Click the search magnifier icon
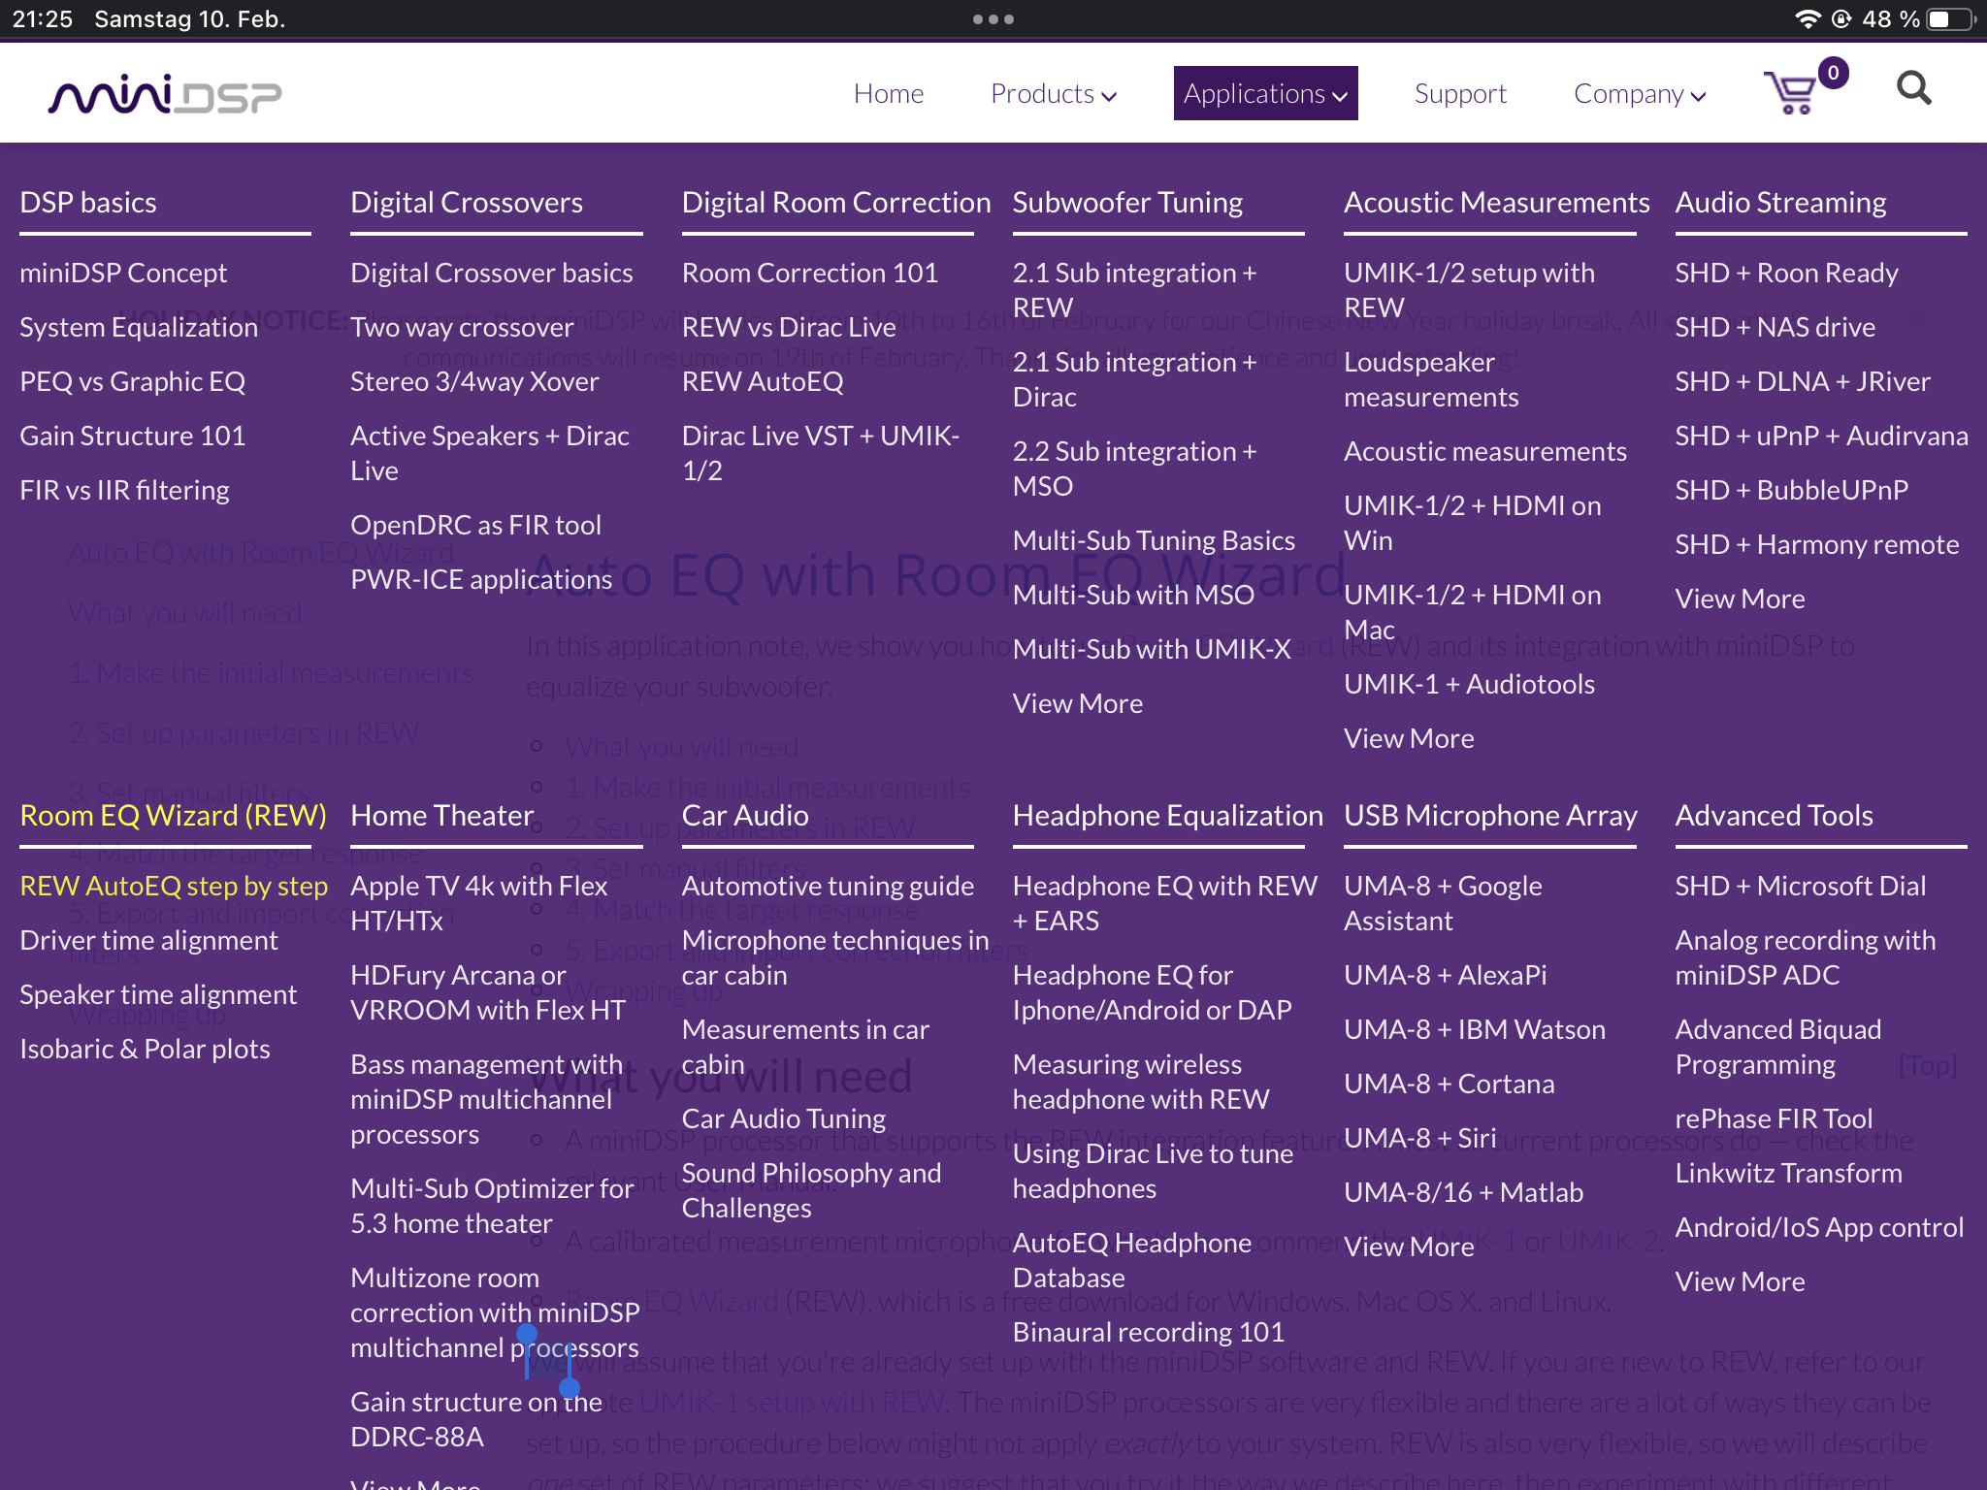1987x1490 pixels. point(1913,89)
